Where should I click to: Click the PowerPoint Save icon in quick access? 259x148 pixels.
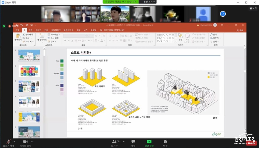[x=17, y=25]
